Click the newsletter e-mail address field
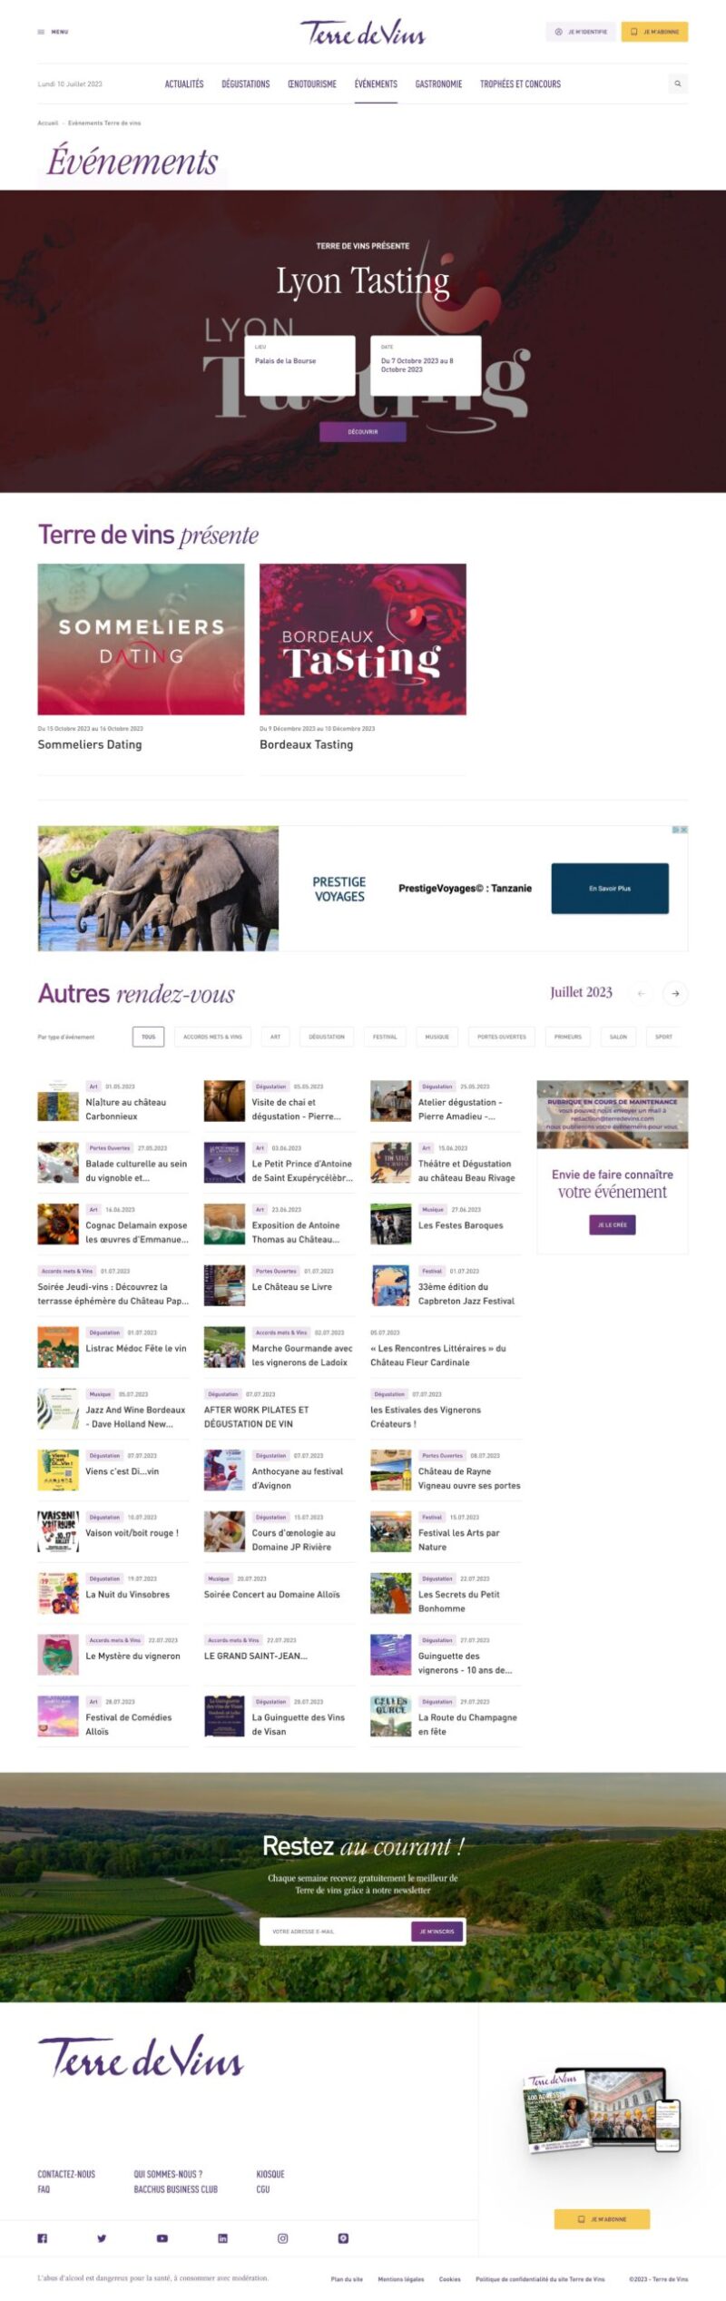Viewport: 726px width, 2301px height. coord(336,1931)
